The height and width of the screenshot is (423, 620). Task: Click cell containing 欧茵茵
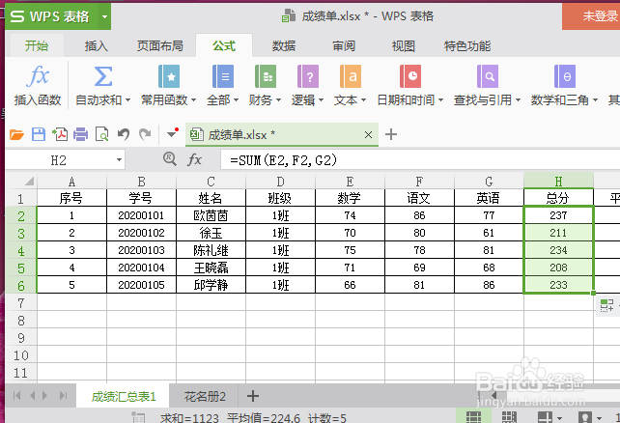[211, 215]
